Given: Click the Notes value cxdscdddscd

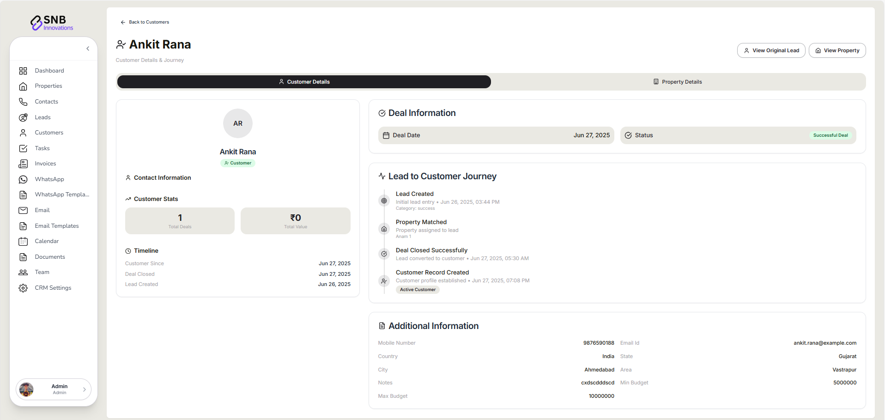Looking at the screenshot, I should click(x=598, y=383).
